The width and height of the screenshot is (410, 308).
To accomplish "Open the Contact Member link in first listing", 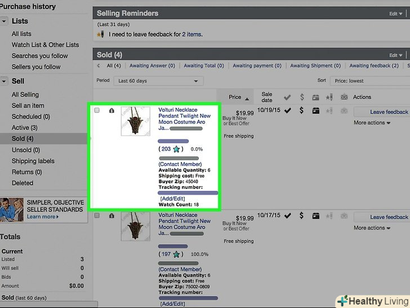I will point(180,164).
